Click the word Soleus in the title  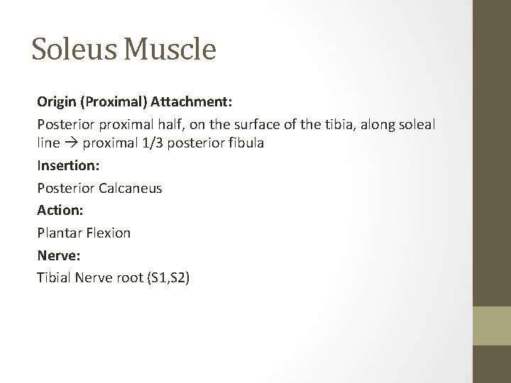click(75, 49)
